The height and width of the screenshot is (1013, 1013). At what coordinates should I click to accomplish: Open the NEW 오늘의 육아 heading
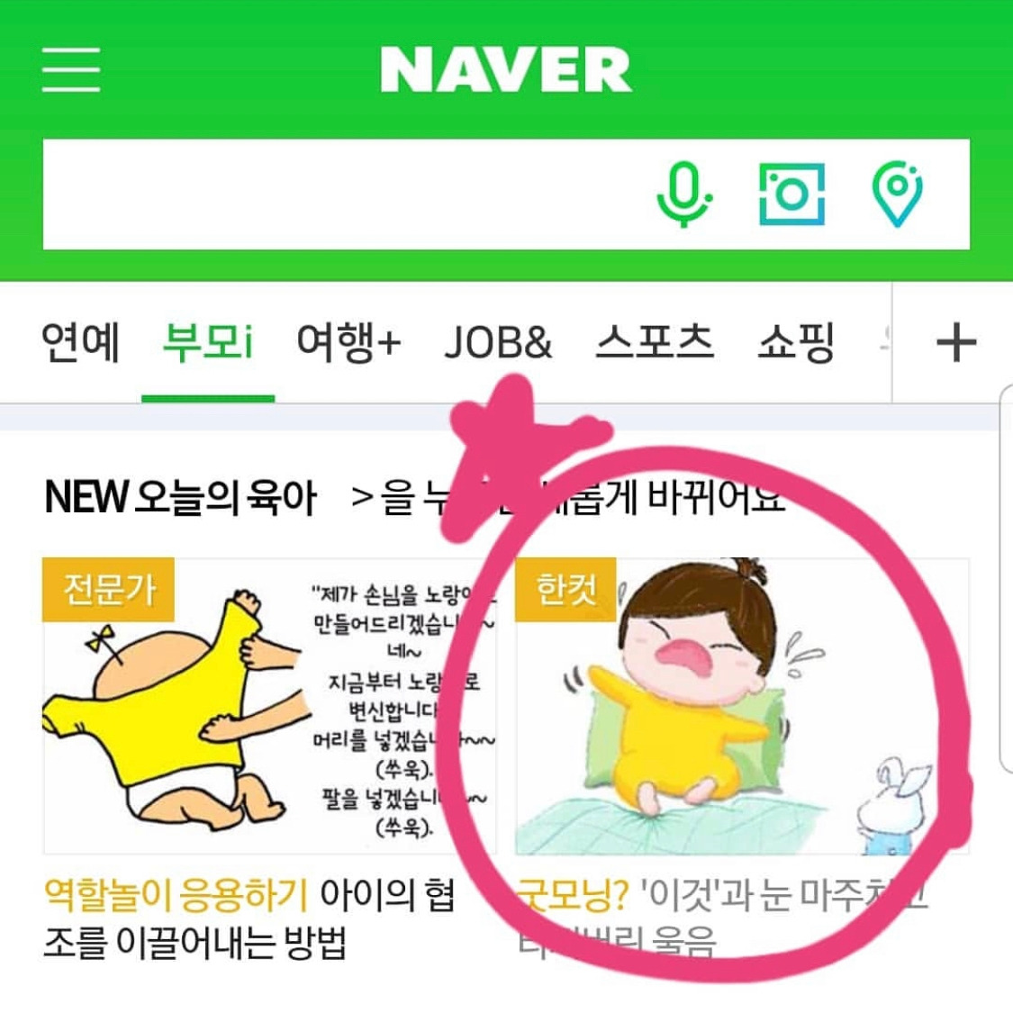point(180,497)
